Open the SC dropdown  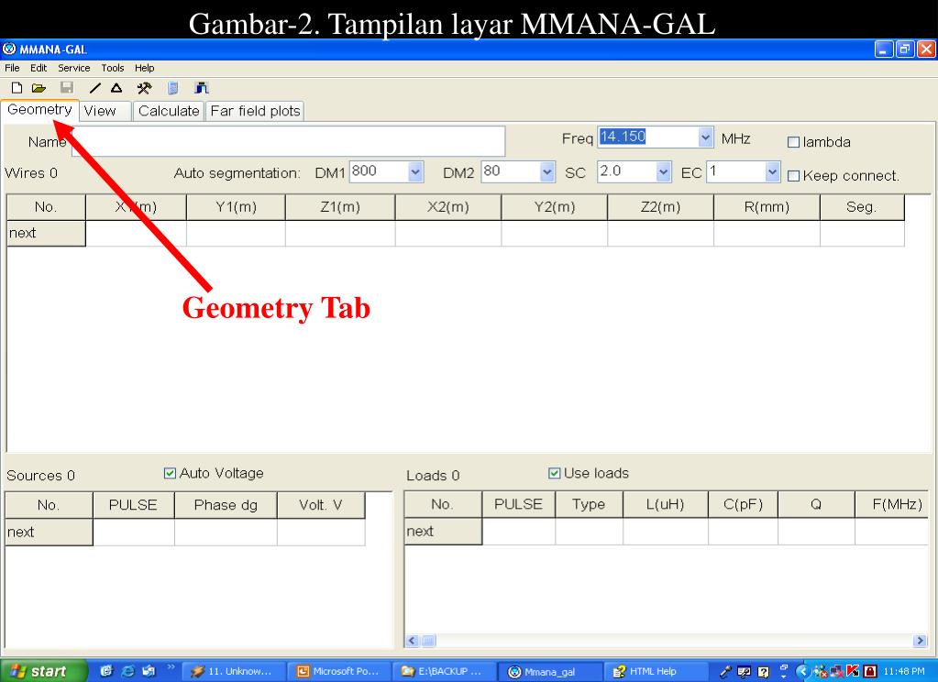click(663, 172)
